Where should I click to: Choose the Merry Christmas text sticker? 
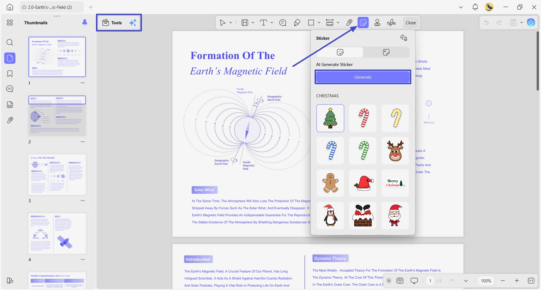pos(395,183)
